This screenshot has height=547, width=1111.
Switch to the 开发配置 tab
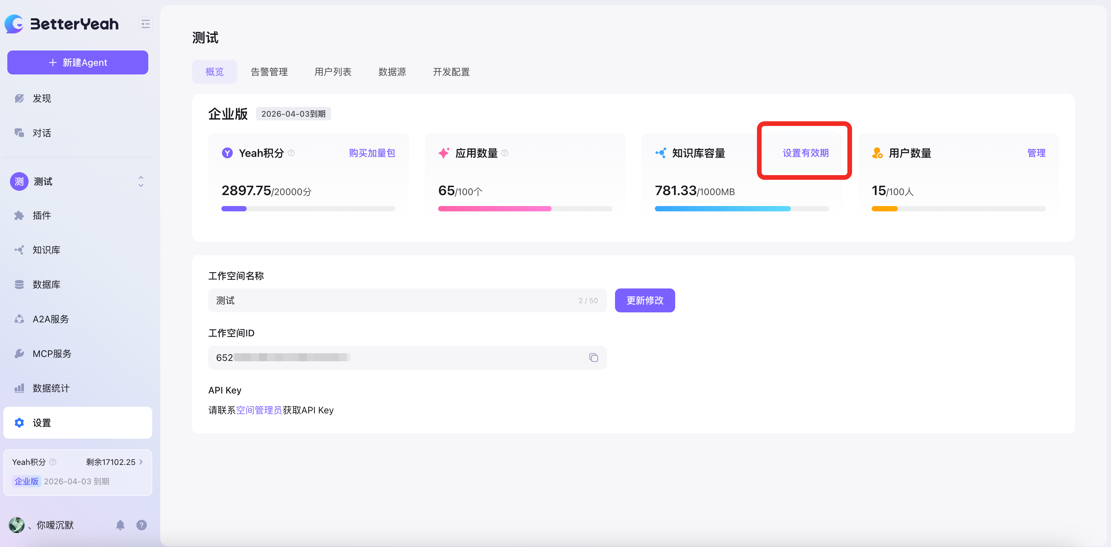pos(451,72)
